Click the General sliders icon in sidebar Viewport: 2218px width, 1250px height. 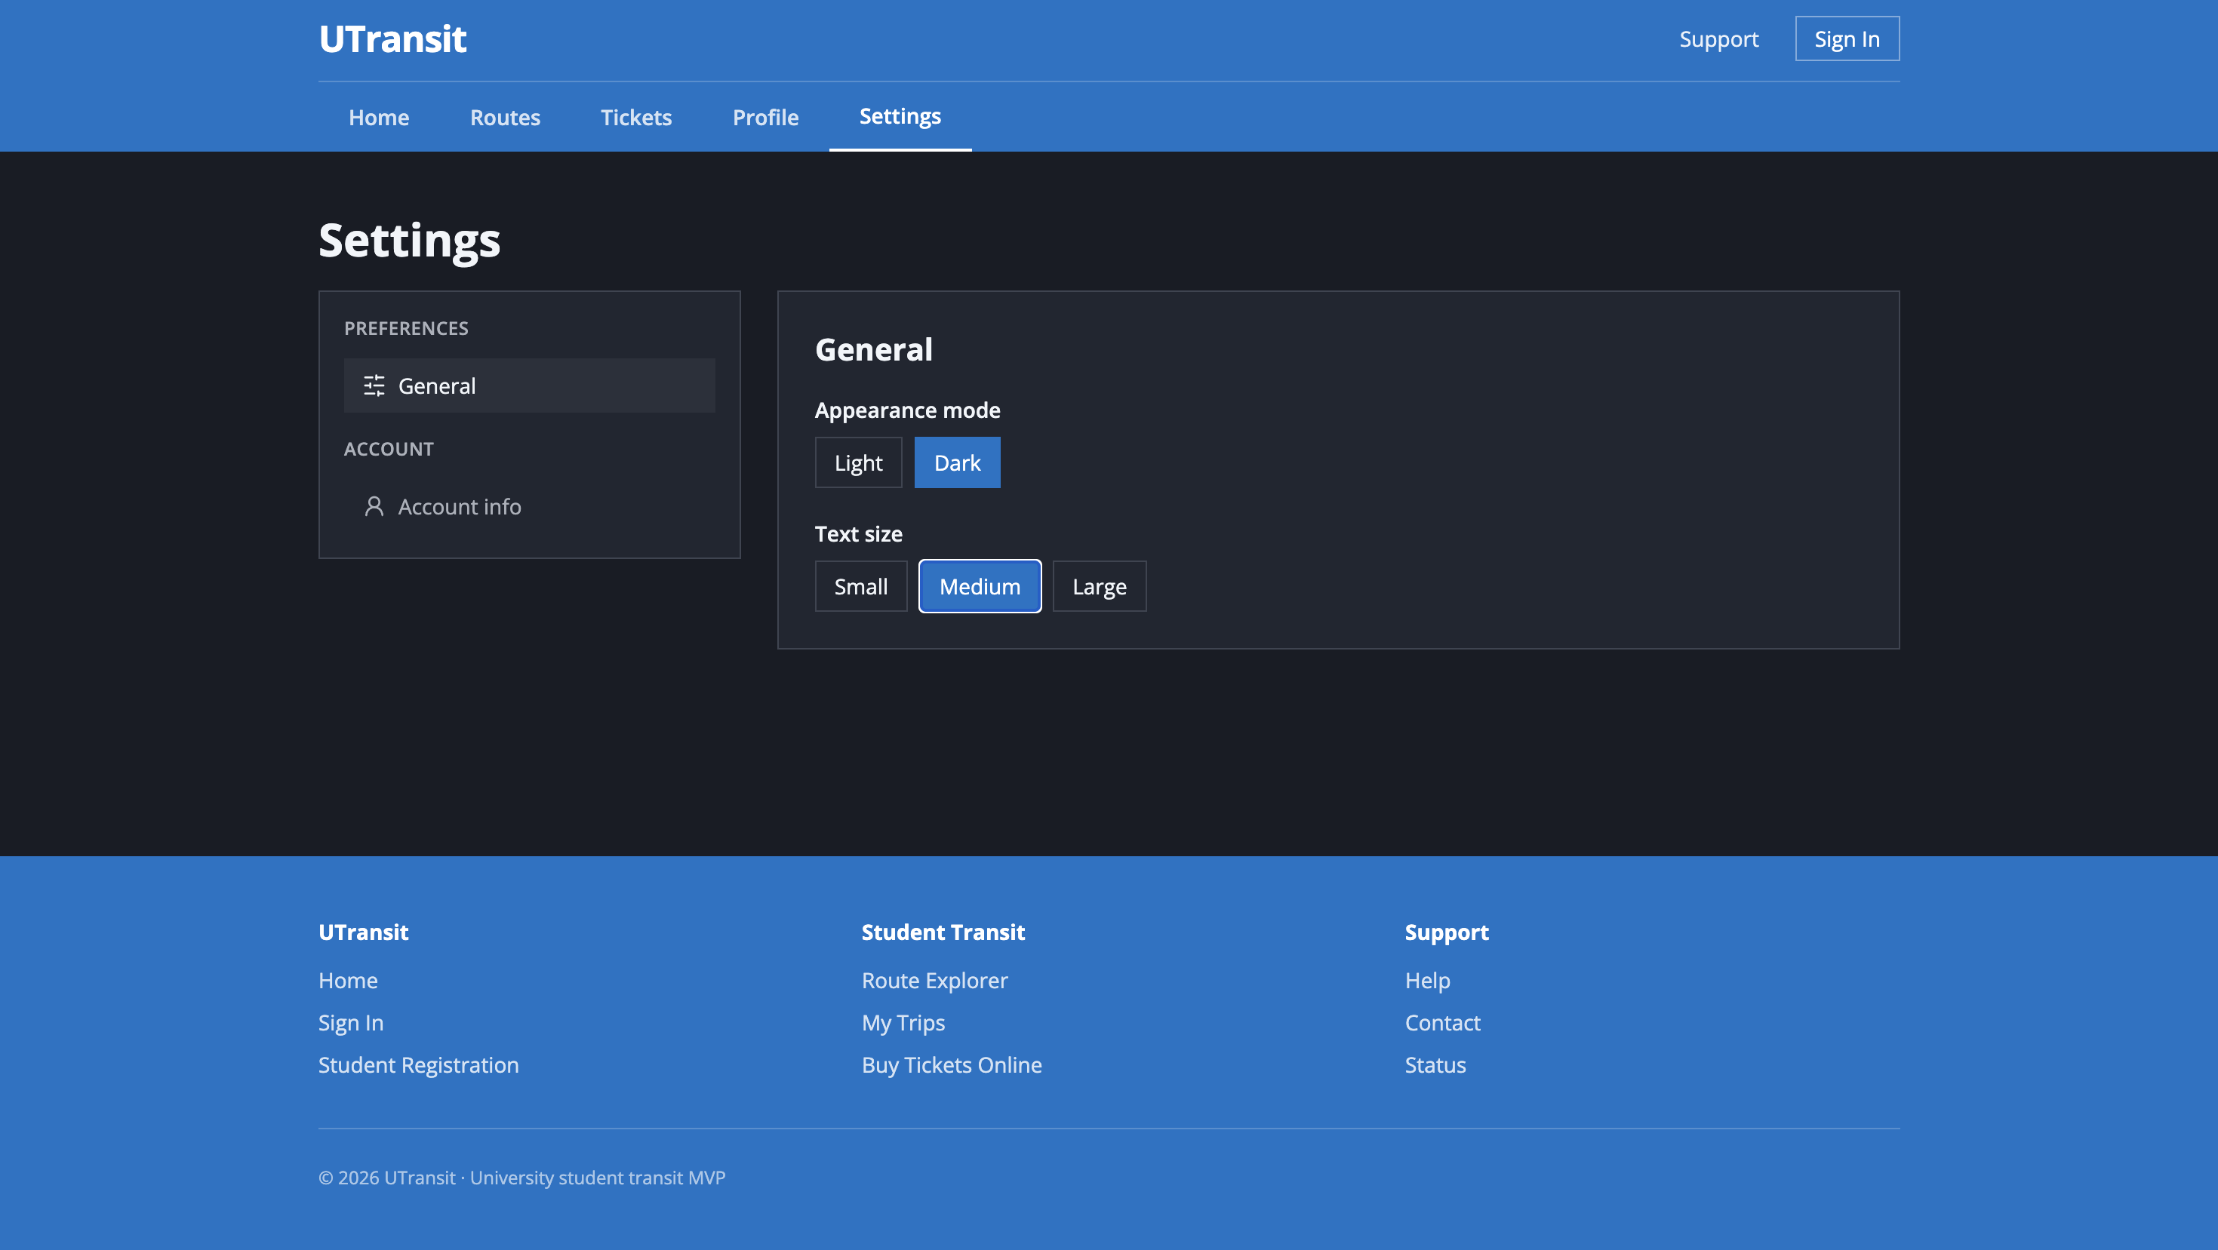[374, 385]
